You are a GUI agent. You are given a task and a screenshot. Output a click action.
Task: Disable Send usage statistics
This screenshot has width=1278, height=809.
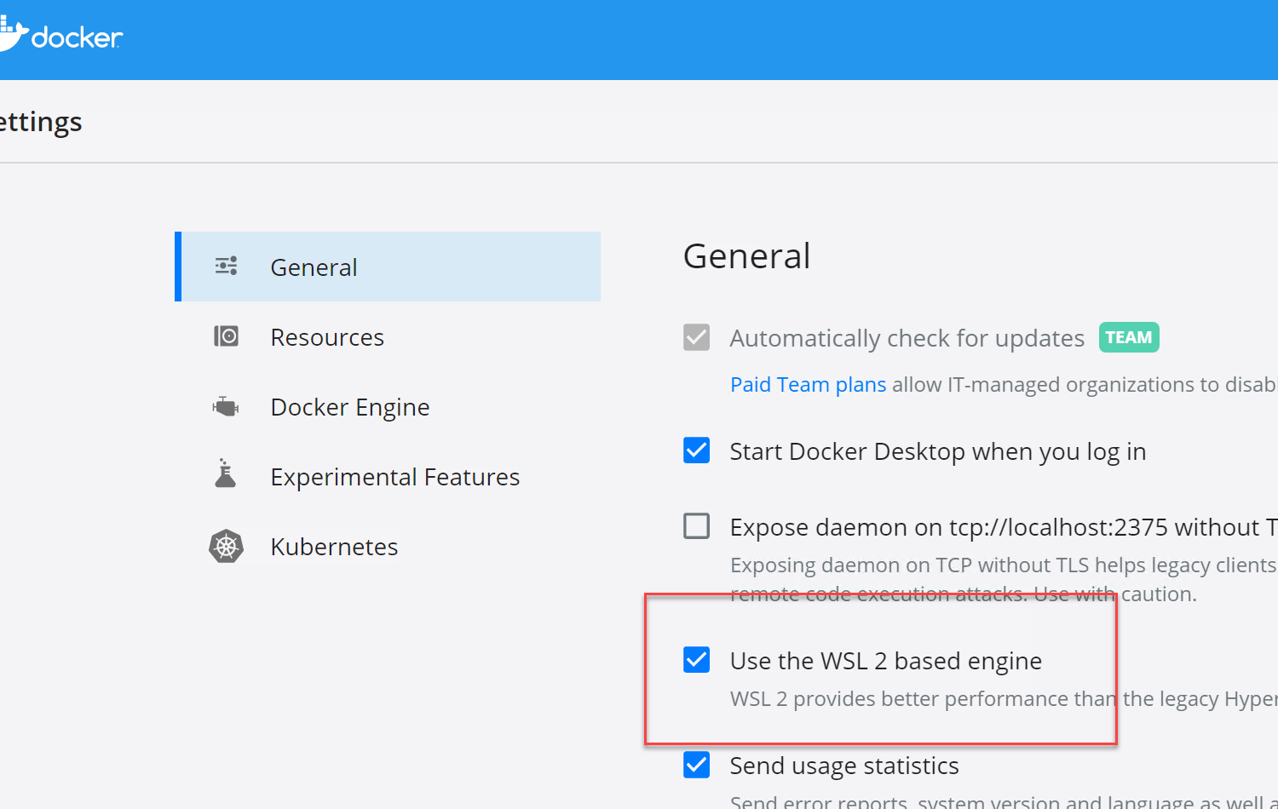(x=696, y=764)
